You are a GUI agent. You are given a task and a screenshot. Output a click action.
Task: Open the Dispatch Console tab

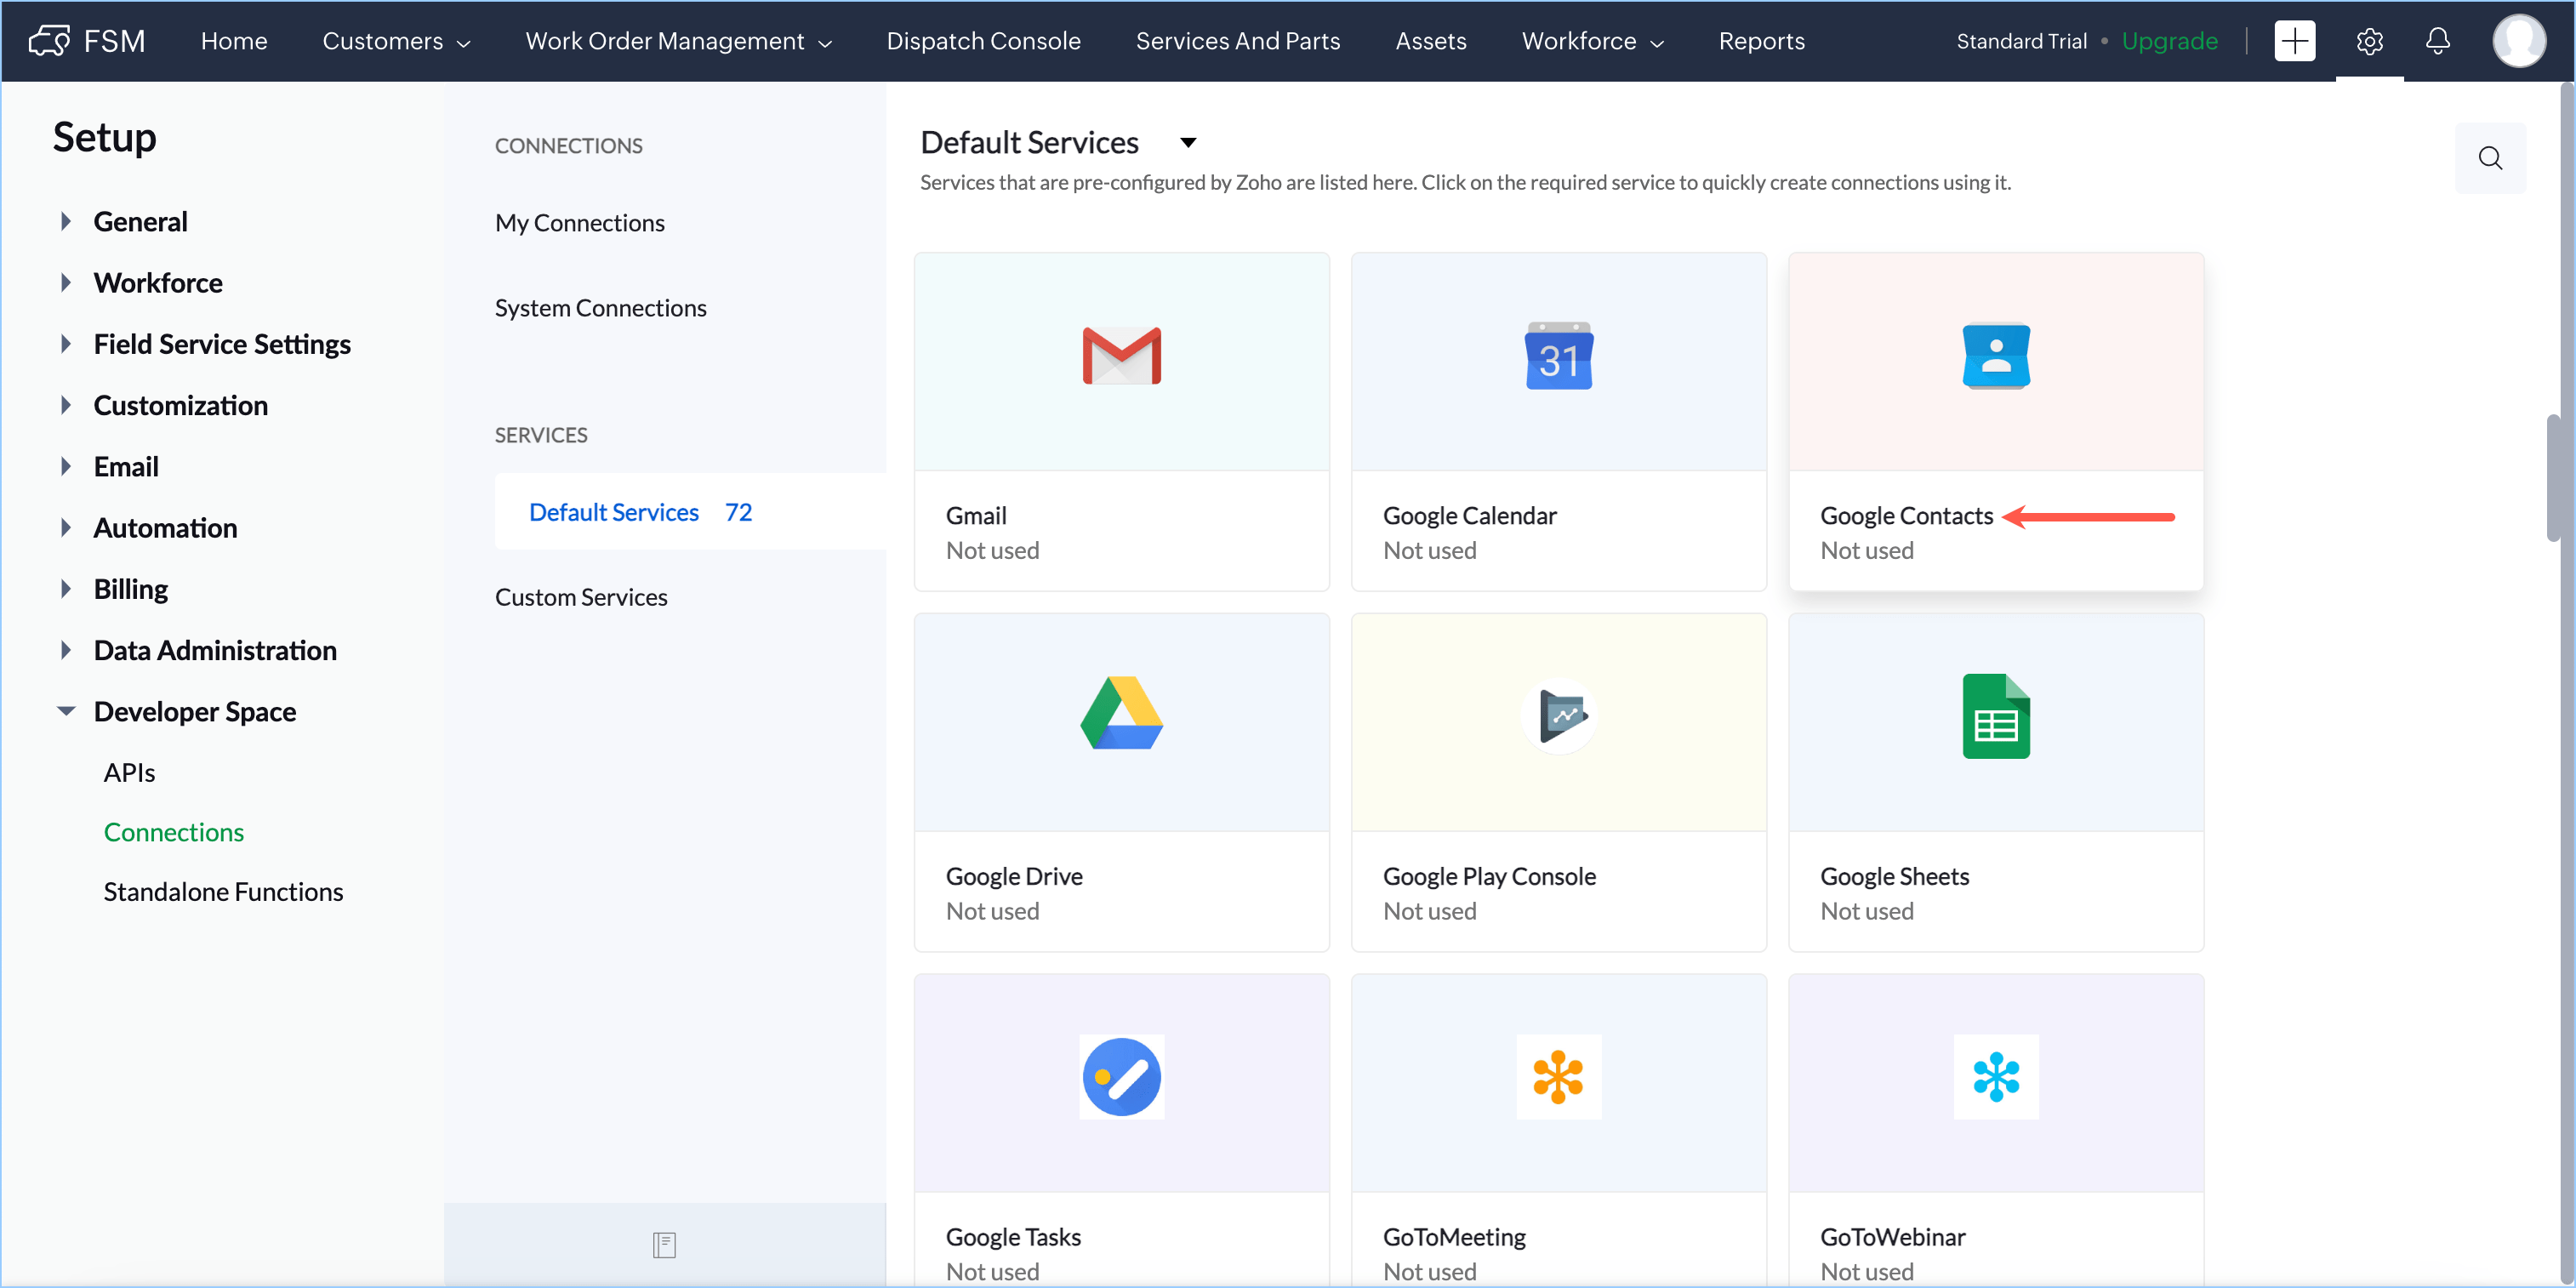pos(983,41)
